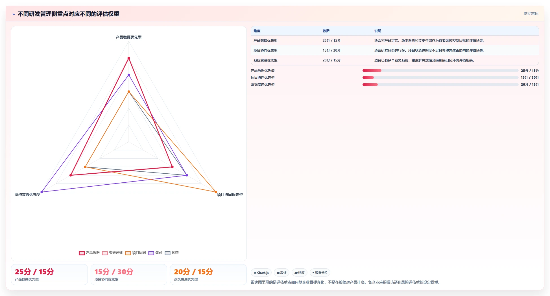Hide the 项目协同 legend series
This screenshot has height=296, width=550.
[x=136, y=253]
